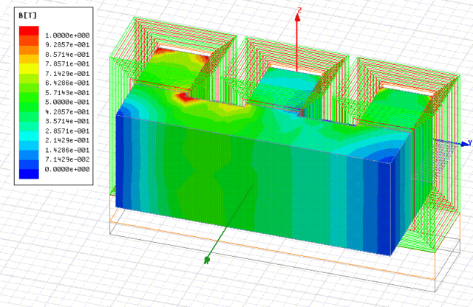473x307 pixels.
Task: Select the B[T] legend title
Action: pyautogui.click(x=28, y=15)
